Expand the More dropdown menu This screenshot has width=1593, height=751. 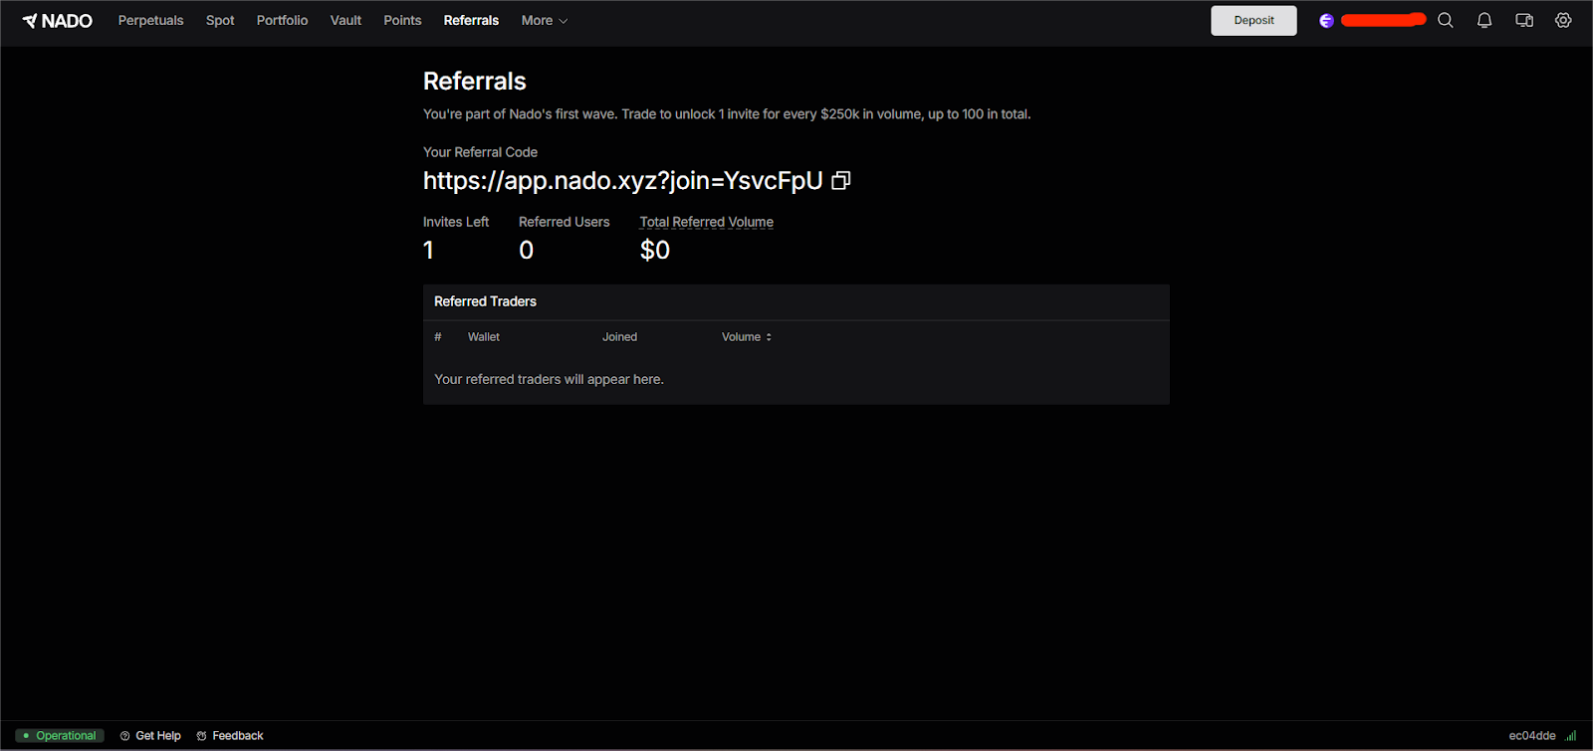point(545,20)
